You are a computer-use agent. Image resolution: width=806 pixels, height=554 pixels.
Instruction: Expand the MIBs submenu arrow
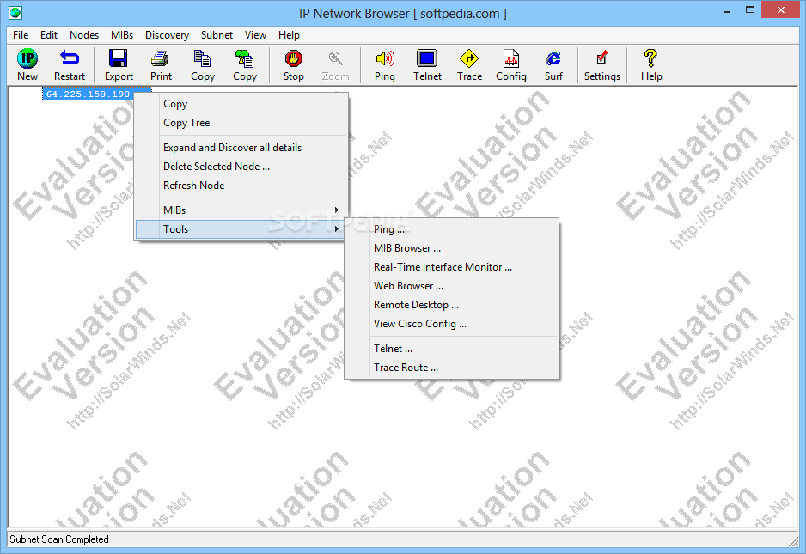point(337,210)
